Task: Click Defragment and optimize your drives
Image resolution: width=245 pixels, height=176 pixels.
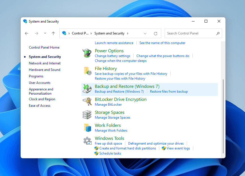Action: (x=156, y=144)
